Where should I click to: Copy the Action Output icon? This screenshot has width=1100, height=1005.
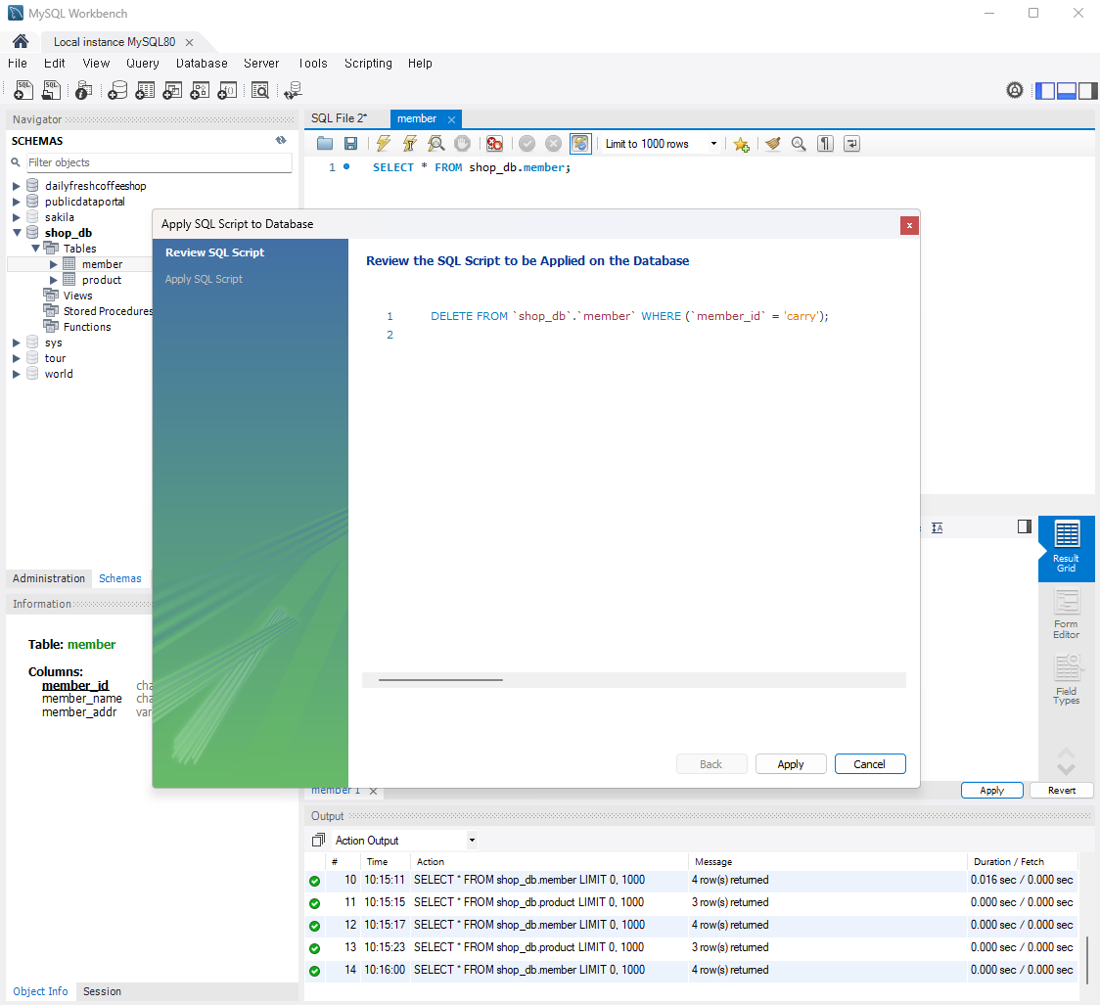[318, 840]
